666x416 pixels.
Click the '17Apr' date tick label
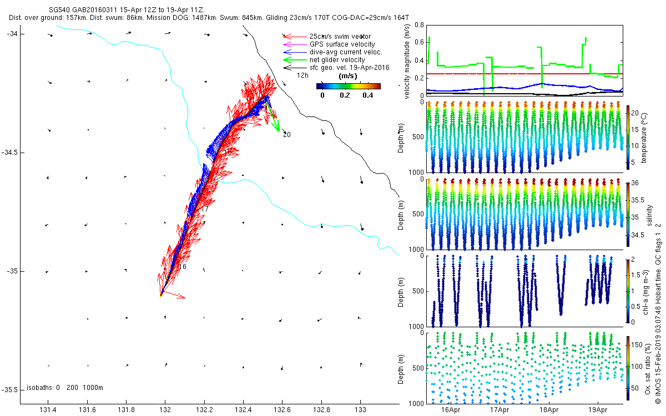[x=500, y=410]
